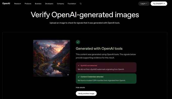Click the text about a trusted C2PA manifest
This screenshot has width=172, height=99.
click(x=102, y=80)
